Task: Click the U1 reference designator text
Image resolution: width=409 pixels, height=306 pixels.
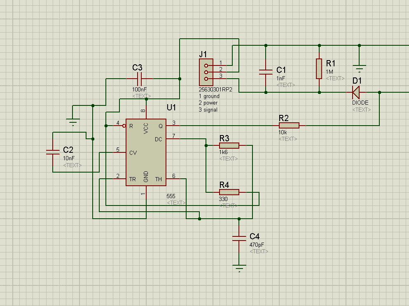Action: click(171, 107)
